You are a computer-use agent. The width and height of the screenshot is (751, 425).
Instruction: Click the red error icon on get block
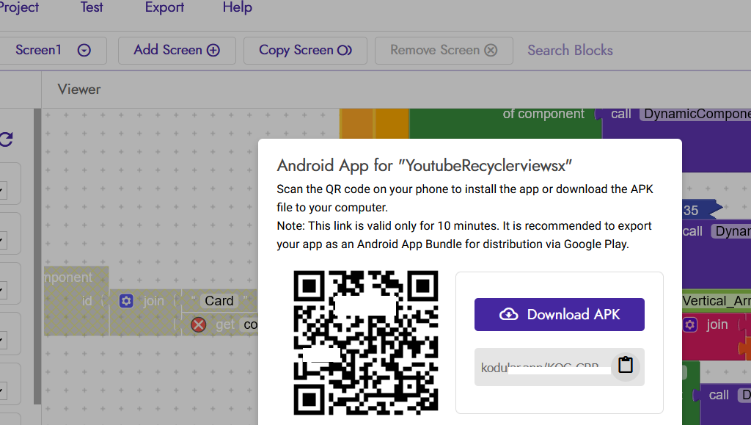(198, 325)
